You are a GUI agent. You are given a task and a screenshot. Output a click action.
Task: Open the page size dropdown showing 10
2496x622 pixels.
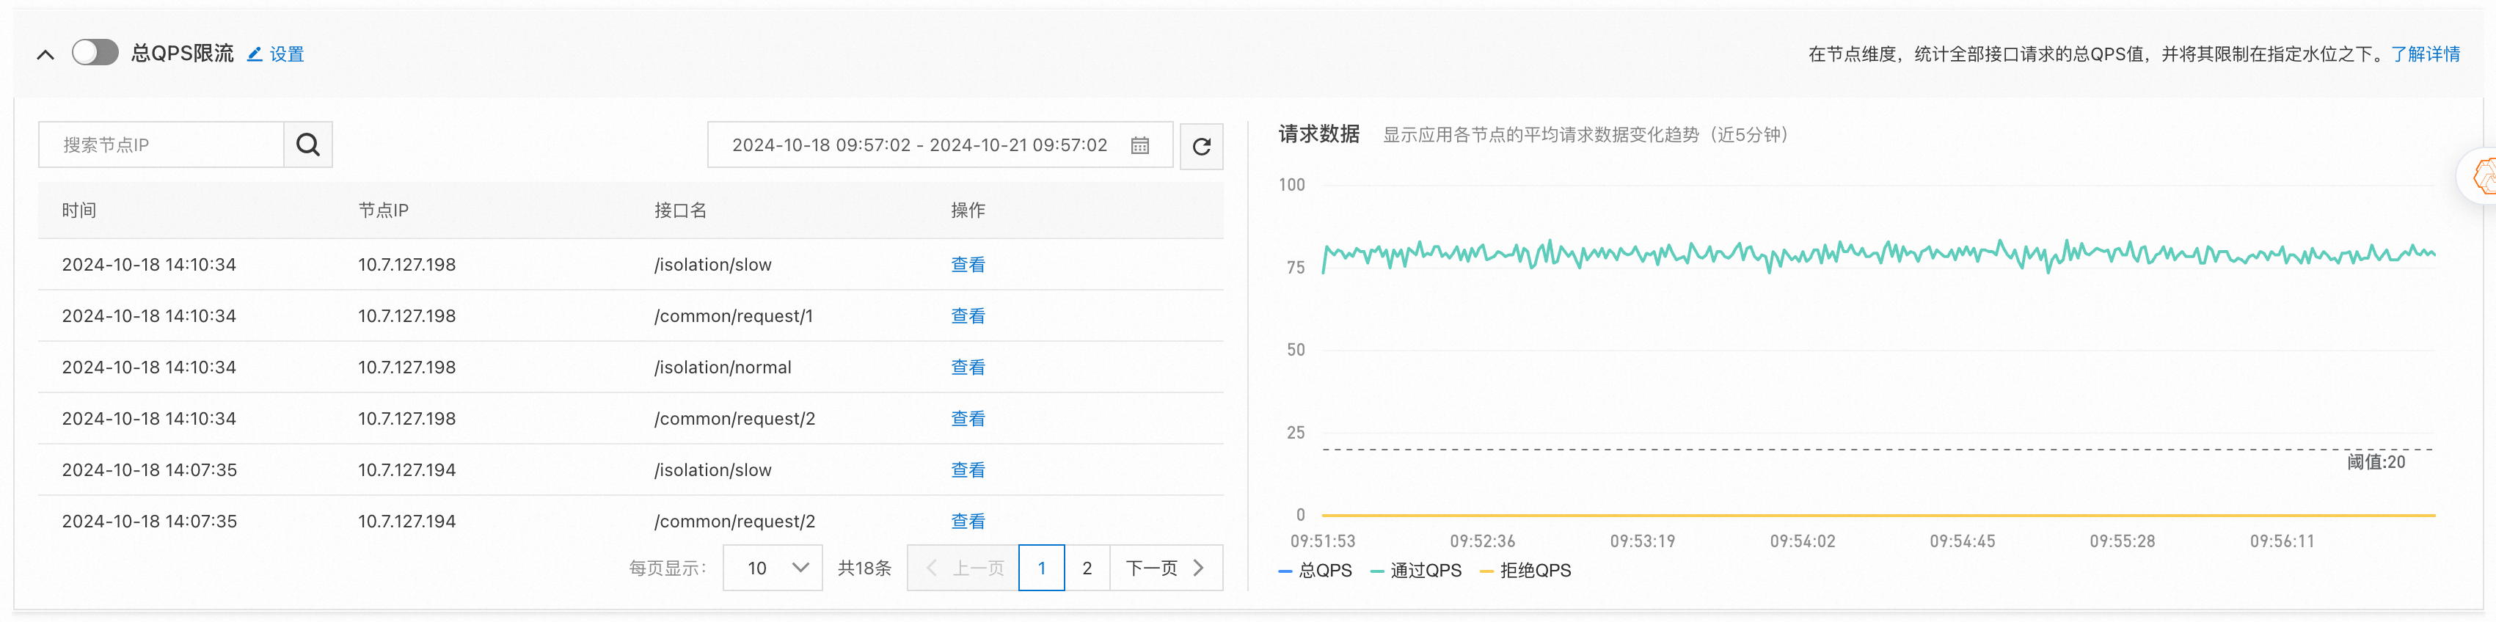click(x=773, y=568)
